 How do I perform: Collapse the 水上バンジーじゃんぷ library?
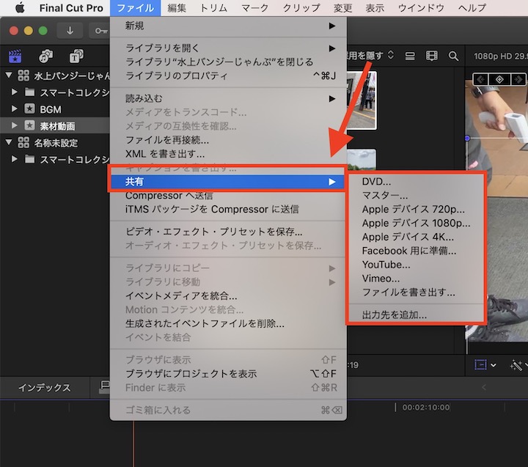[x=9, y=75]
